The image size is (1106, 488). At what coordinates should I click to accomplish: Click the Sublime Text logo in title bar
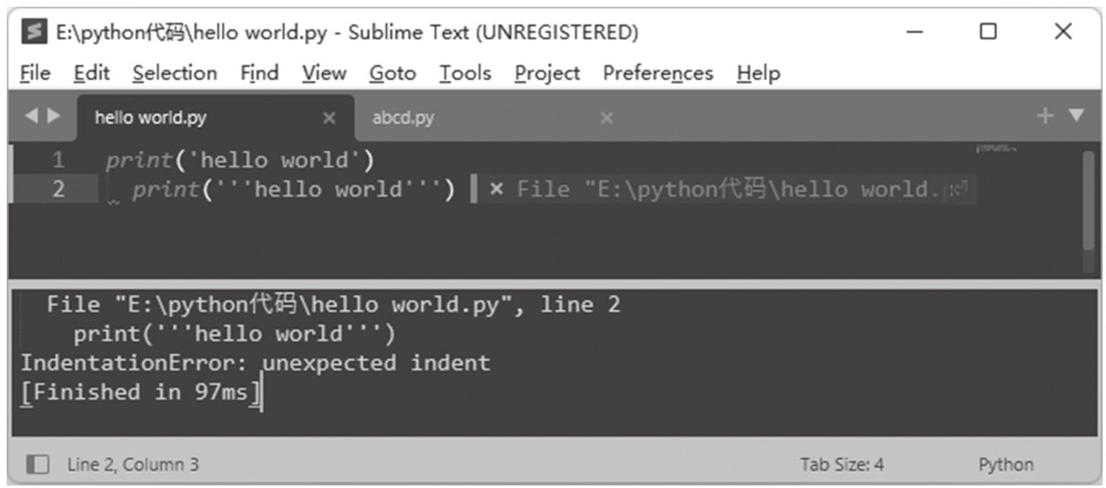tap(35, 32)
